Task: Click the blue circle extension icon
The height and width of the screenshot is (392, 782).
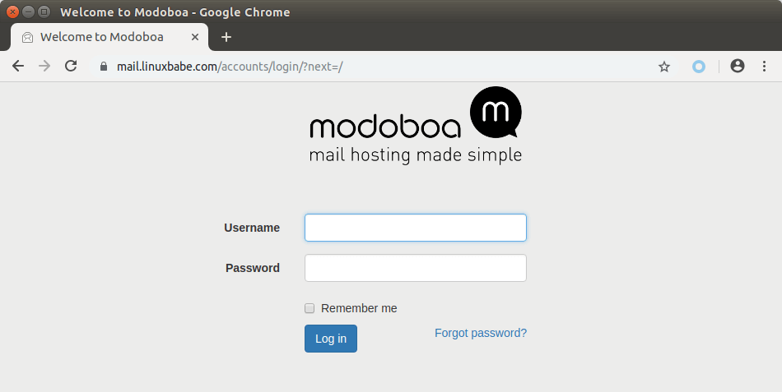Action: coord(699,67)
